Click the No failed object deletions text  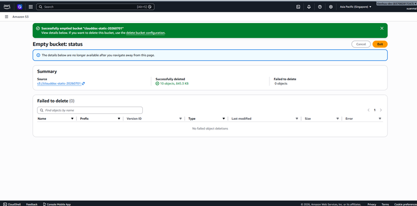coord(210,128)
